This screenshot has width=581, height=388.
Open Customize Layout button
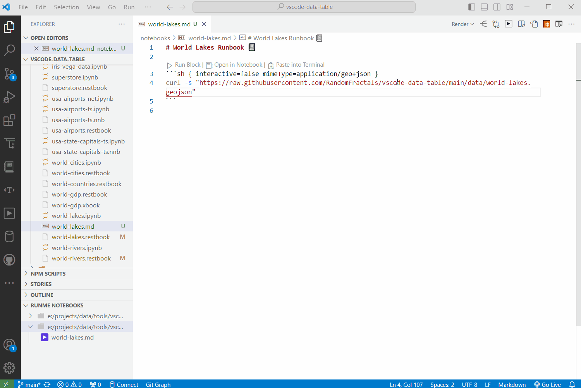click(x=510, y=7)
